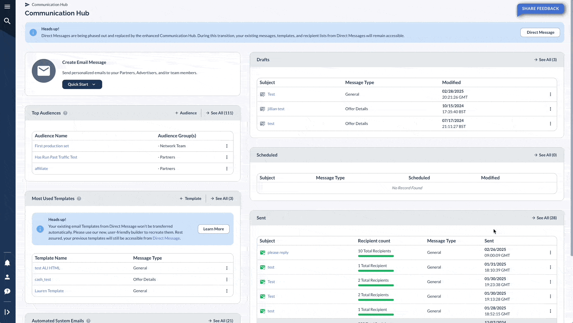This screenshot has height=323, width=573.
Task: Click the sent envelope icon beside please reply
Action: pos(263,253)
